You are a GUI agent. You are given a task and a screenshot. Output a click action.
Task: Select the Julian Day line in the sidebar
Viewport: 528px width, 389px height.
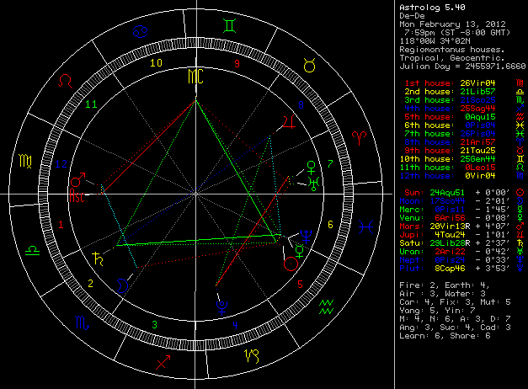(461, 67)
